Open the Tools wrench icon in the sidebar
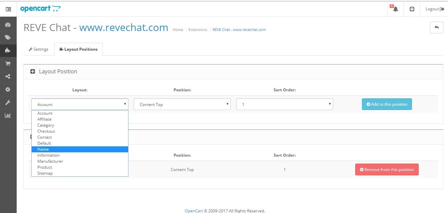This screenshot has width=448, height=213. click(x=8, y=103)
